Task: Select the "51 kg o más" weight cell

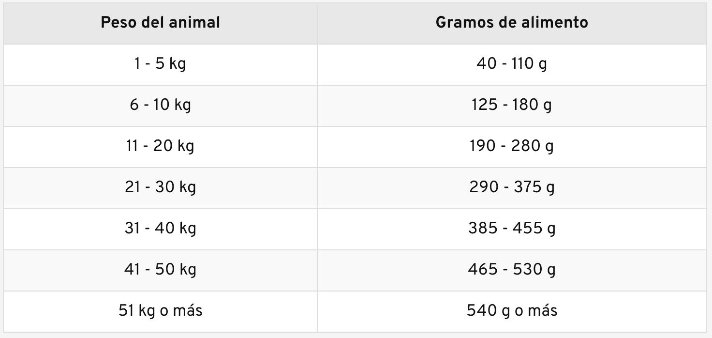Action: [160, 310]
